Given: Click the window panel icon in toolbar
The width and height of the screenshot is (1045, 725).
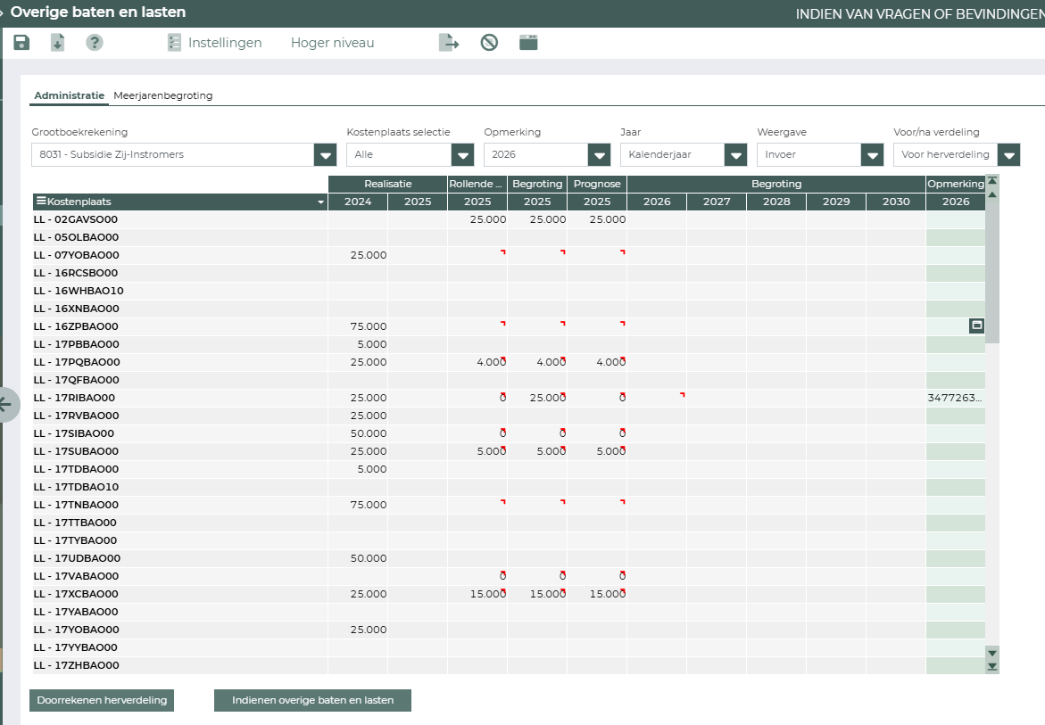Looking at the screenshot, I should coord(528,43).
